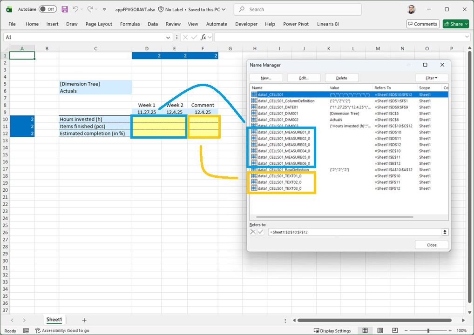Click the macro recording status bar icon

(x=27, y=330)
